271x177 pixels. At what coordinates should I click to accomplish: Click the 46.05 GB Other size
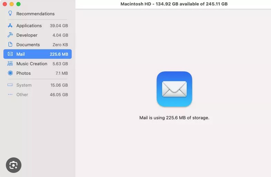[x=59, y=95]
